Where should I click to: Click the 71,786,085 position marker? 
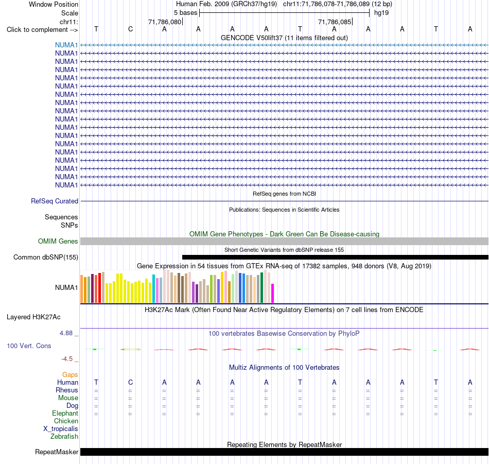point(335,22)
